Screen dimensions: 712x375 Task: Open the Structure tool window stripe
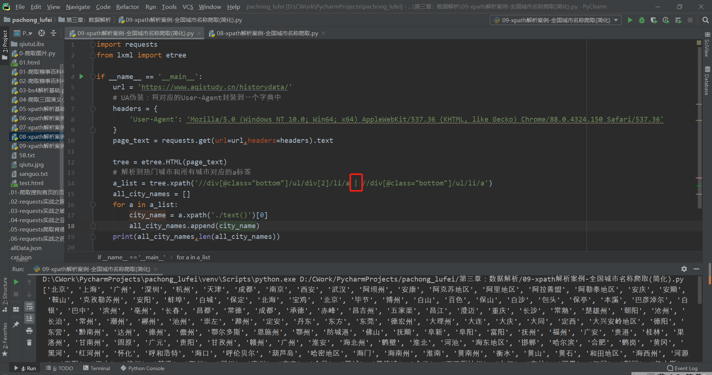tap(4, 295)
